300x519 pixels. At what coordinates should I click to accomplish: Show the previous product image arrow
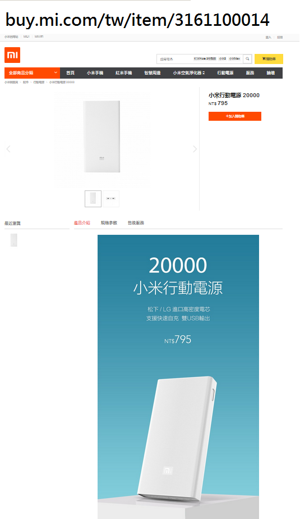pyautogui.click(x=8, y=149)
